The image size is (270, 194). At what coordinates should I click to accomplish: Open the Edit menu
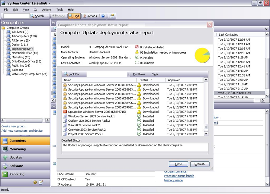(15, 10)
